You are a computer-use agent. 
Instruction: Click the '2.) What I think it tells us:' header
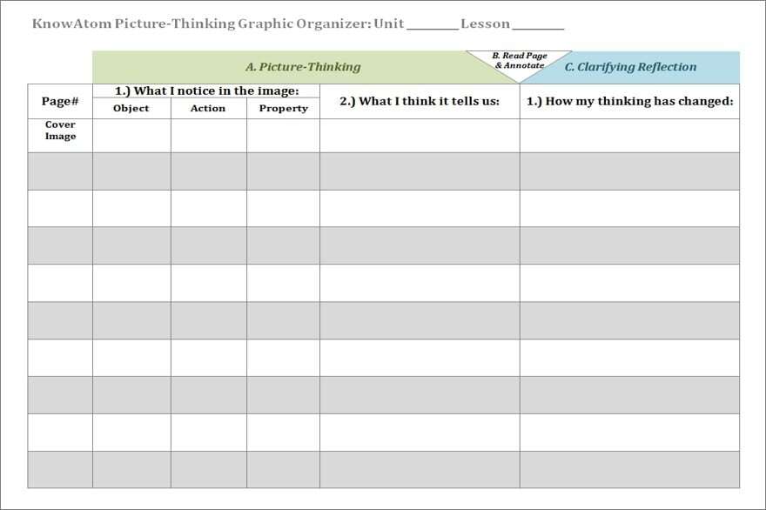pyautogui.click(x=419, y=102)
